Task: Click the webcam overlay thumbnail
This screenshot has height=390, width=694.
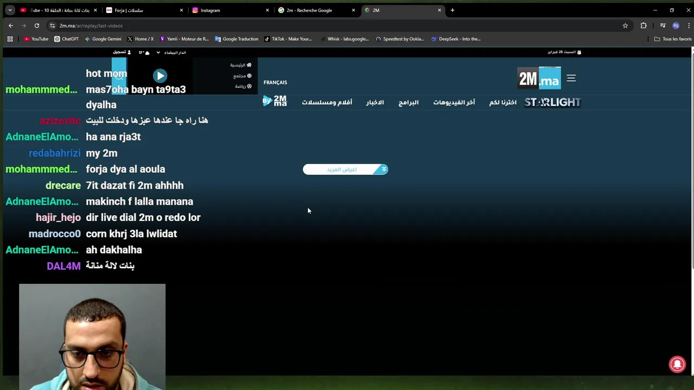Action: pos(92,336)
